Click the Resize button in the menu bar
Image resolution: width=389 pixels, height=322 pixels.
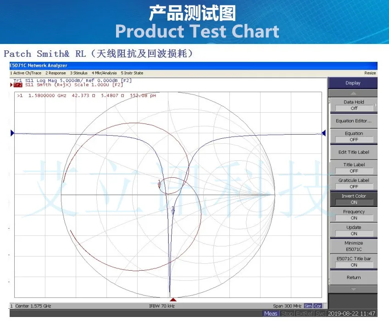370,73
